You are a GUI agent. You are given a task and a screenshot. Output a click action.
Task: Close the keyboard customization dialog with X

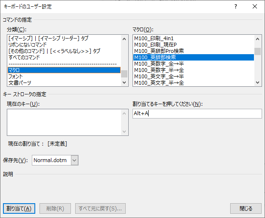254,7
